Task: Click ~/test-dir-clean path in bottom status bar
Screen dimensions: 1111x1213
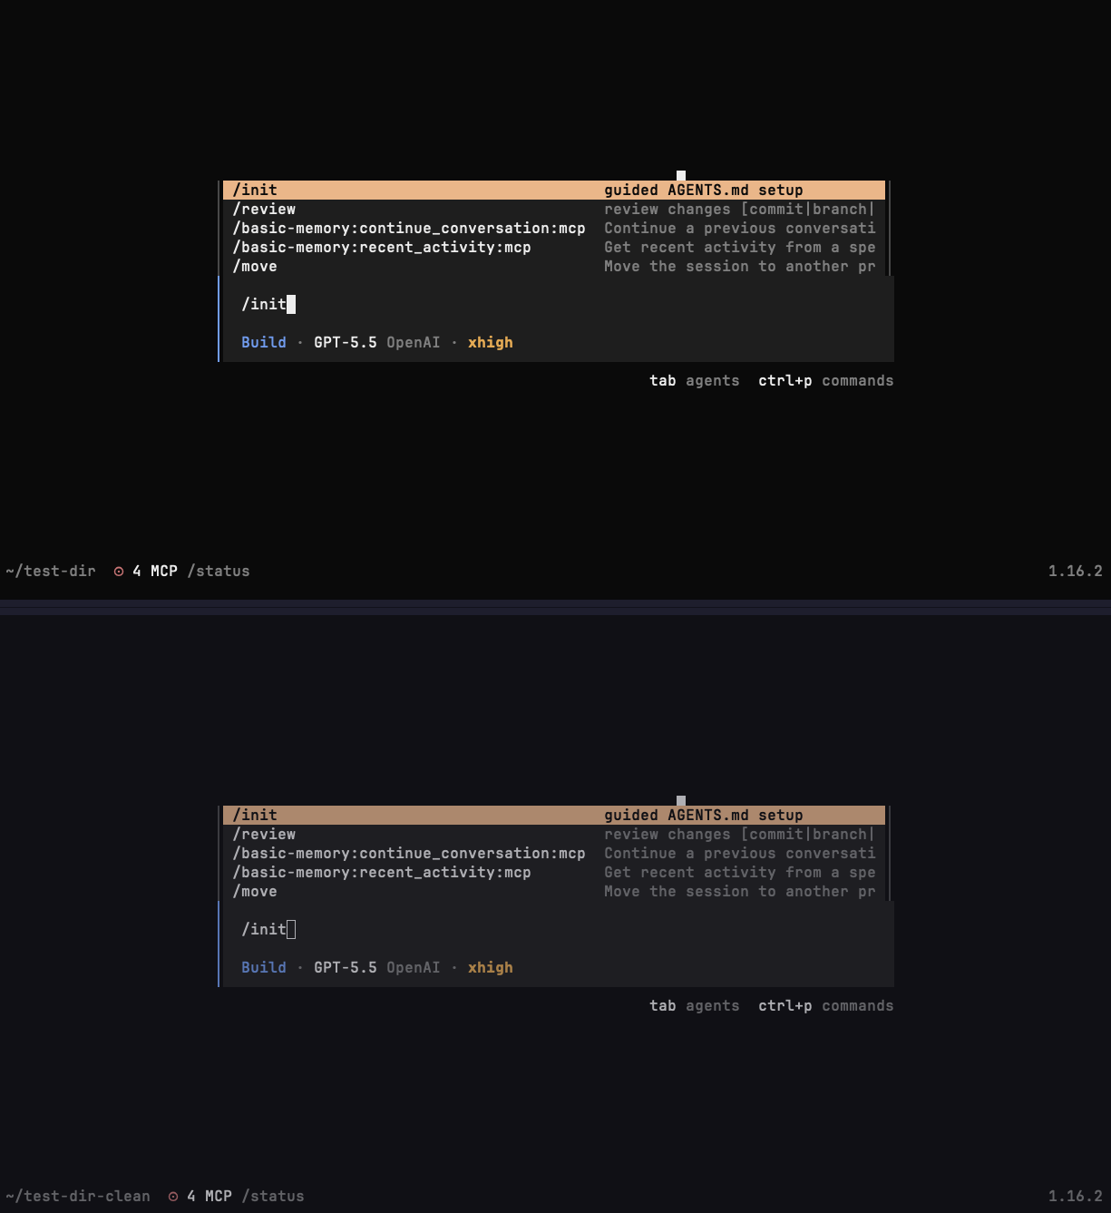Action: [x=78, y=1196]
